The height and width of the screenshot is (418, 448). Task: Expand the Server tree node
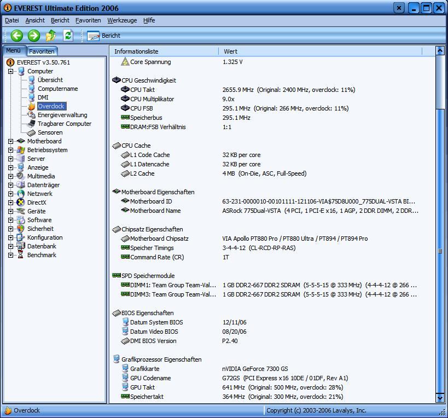[x=10, y=159]
